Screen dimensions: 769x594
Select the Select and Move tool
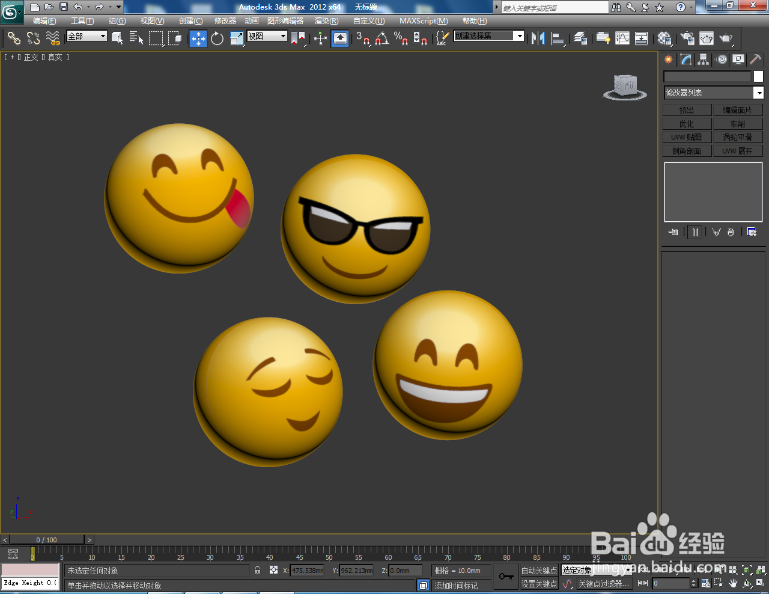click(x=198, y=38)
